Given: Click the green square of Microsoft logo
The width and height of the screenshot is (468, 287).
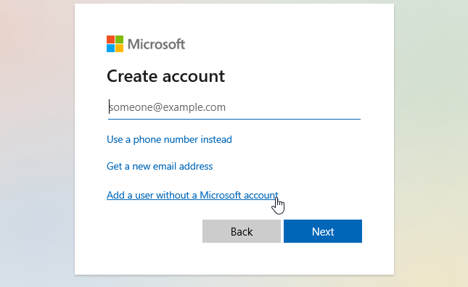Looking at the screenshot, I should tap(120, 40).
